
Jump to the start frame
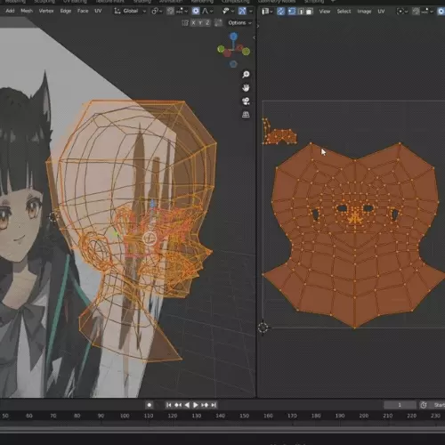point(168,405)
